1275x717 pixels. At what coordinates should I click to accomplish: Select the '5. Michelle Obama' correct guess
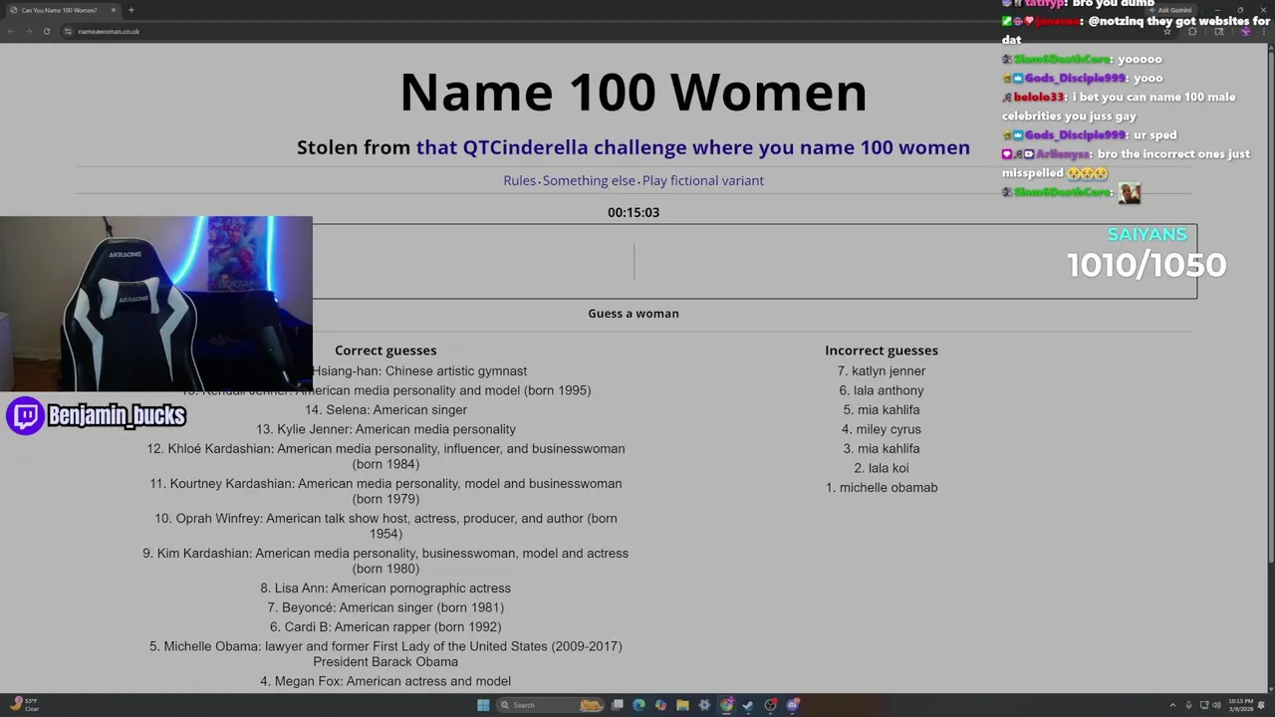(x=385, y=654)
